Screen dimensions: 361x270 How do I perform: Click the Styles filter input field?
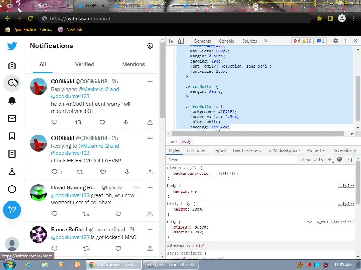pos(232,160)
